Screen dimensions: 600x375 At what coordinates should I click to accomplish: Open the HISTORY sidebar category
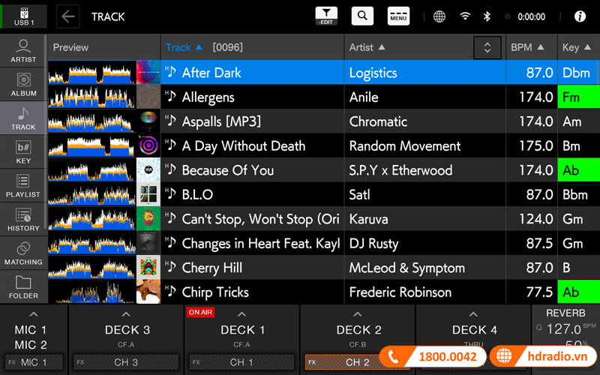(23, 219)
